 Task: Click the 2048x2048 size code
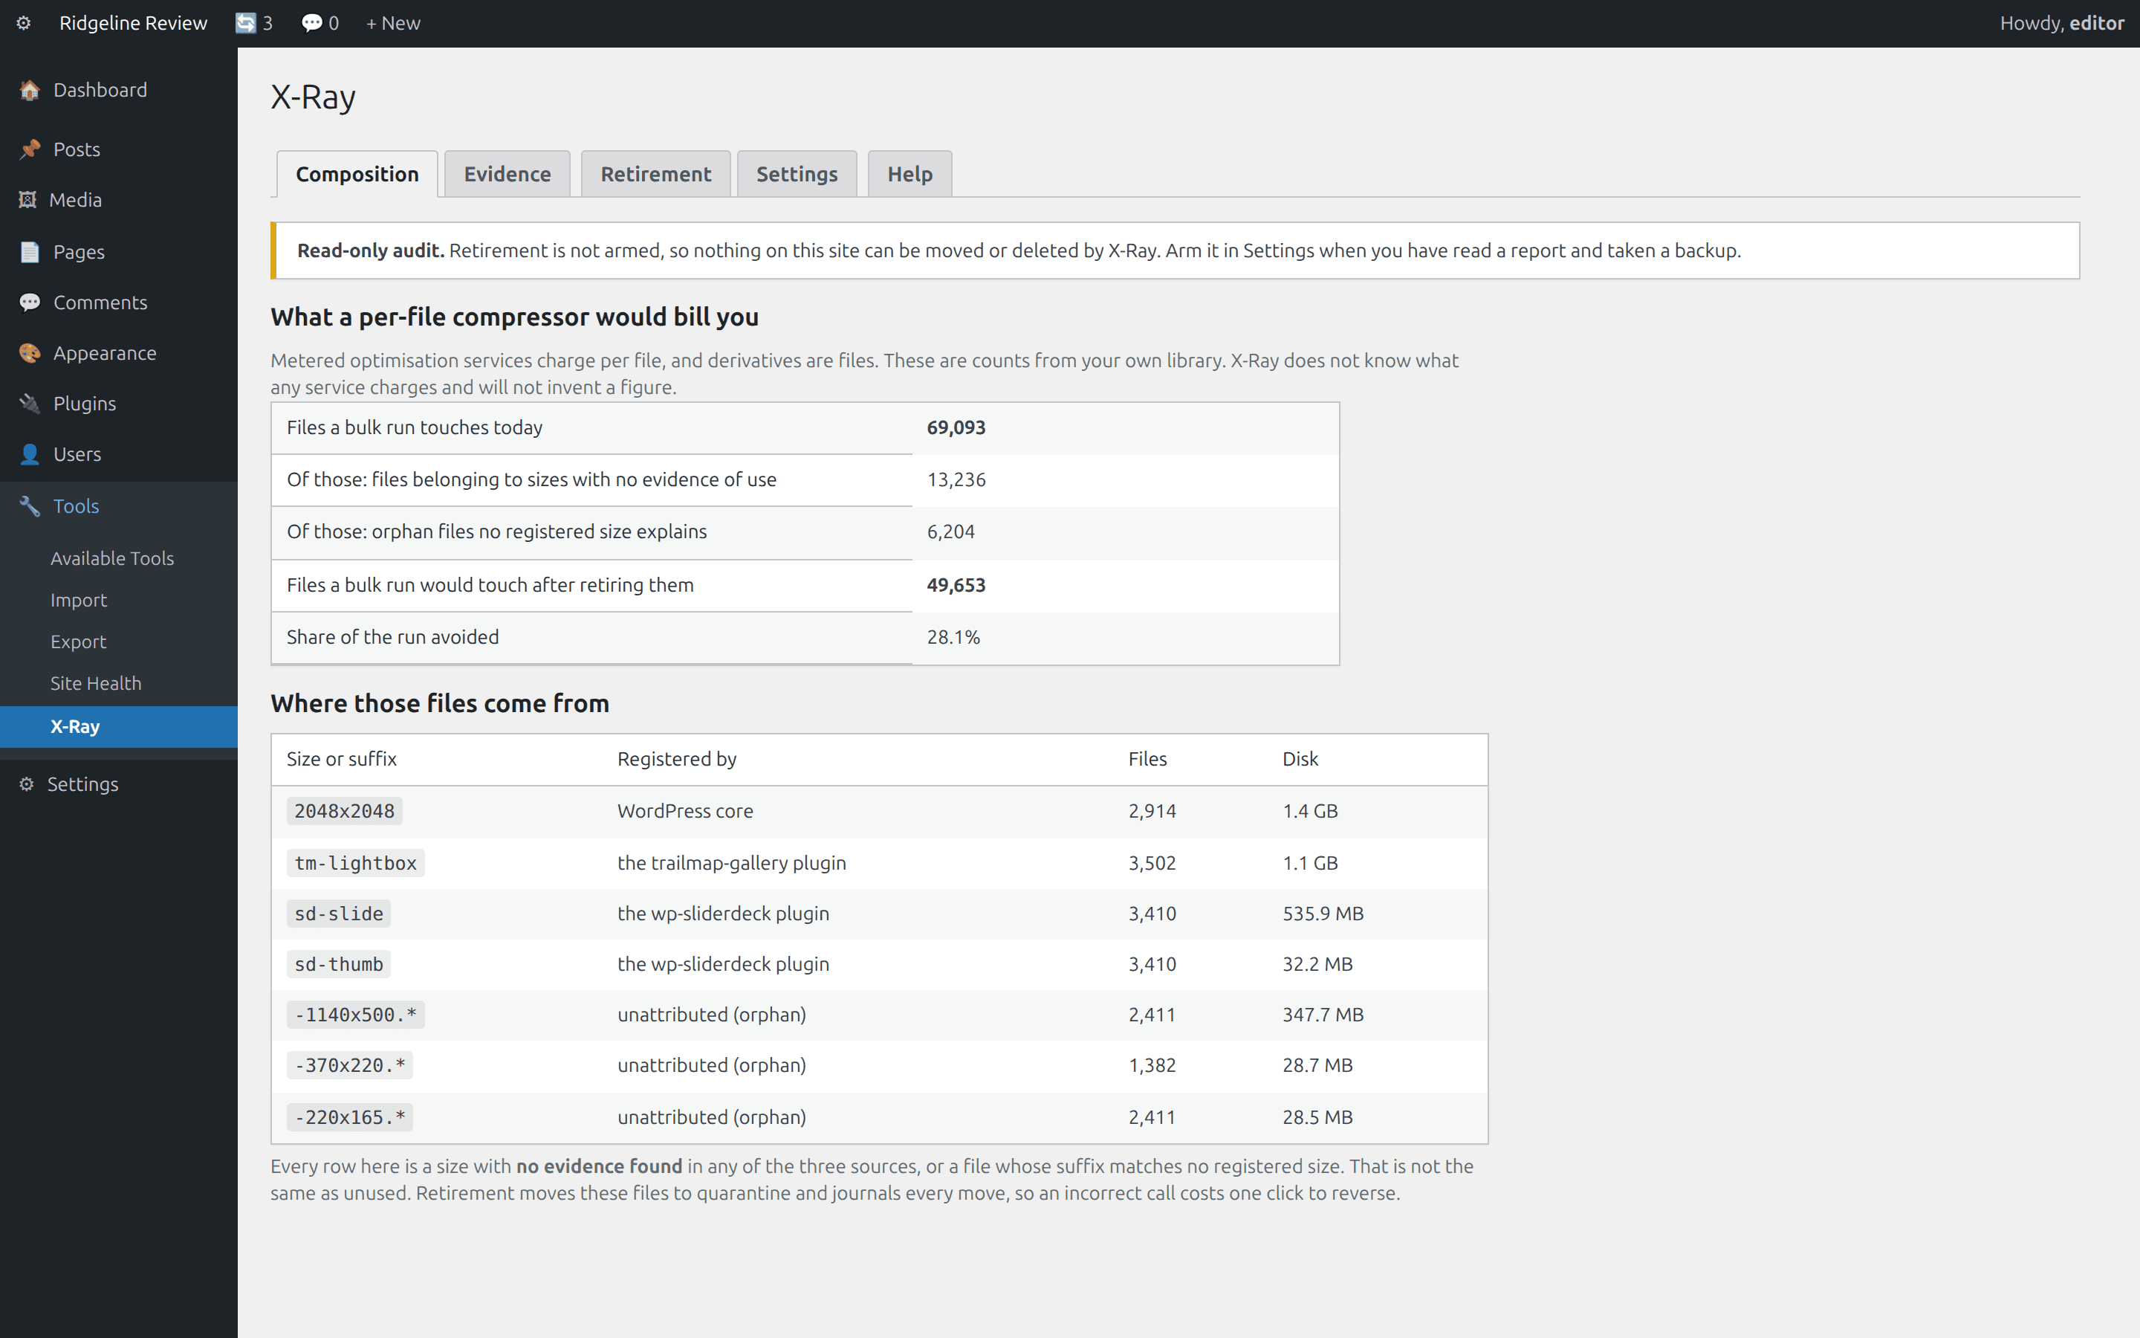pyautogui.click(x=344, y=812)
